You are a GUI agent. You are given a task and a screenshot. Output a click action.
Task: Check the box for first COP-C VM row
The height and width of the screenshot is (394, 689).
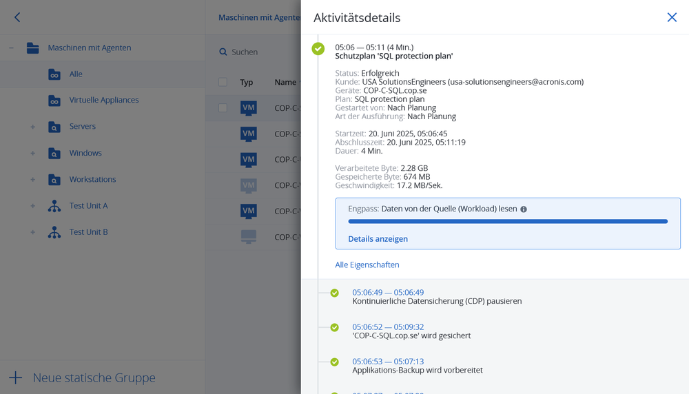[x=223, y=108]
